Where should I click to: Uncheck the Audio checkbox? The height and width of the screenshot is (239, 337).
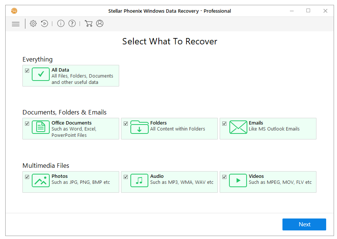click(126, 177)
